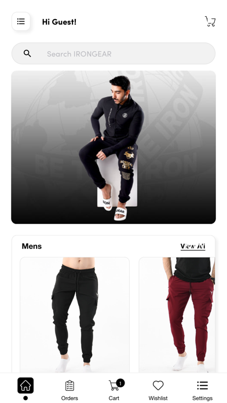The width and height of the screenshot is (227, 403).
Task: Open the Orders clipboard icon
Action: click(69, 386)
